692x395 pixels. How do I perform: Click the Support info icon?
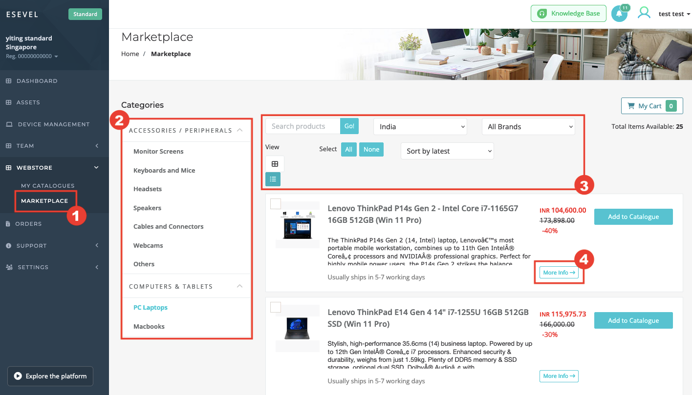(8, 246)
